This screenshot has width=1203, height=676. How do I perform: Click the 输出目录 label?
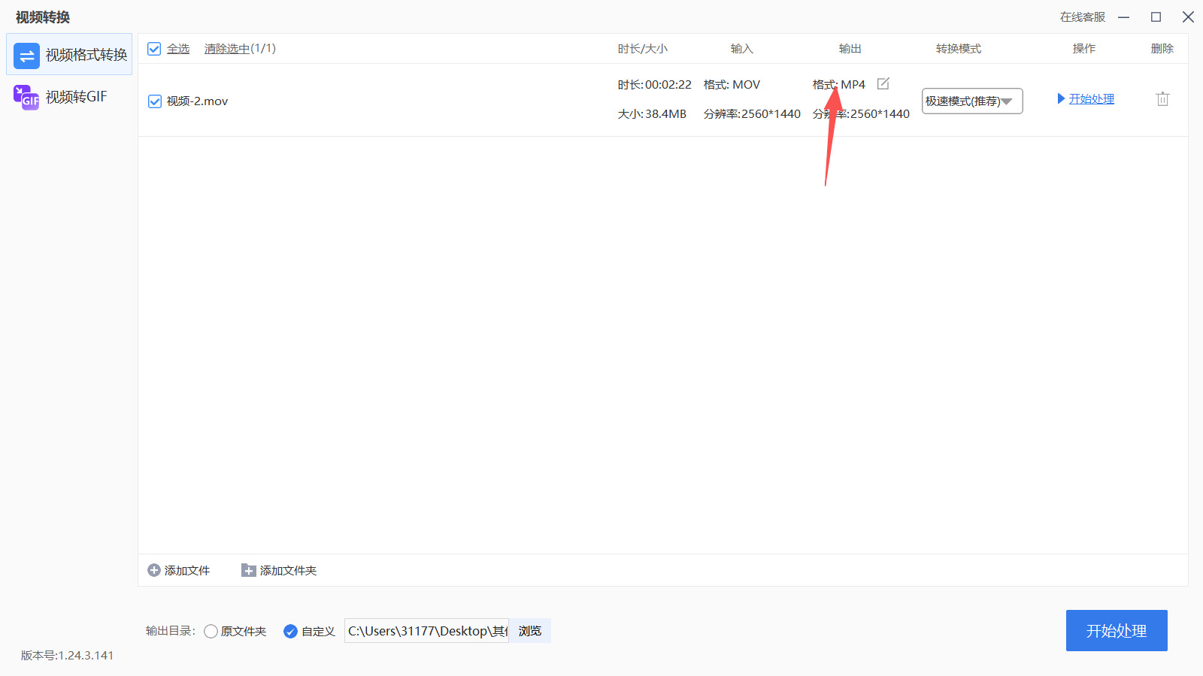pyautogui.click(x=171, y=632)
